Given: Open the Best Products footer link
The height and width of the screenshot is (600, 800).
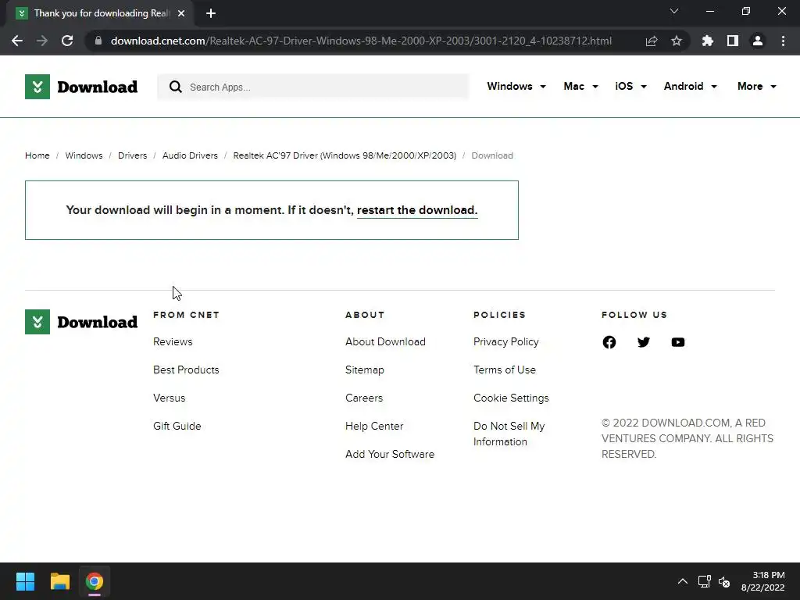Looking at the screenshot, I should pyautogui.click(x=186, y=370).
